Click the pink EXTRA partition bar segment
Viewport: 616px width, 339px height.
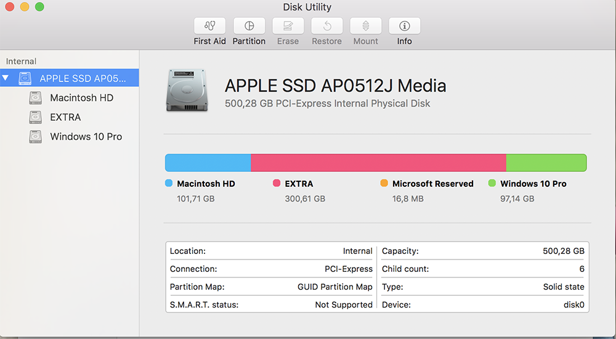pos(378,163)
